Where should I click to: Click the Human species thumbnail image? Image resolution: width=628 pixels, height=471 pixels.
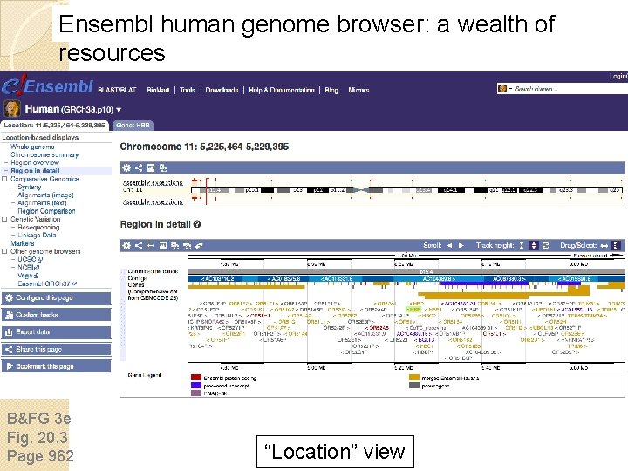coord(11,109)
